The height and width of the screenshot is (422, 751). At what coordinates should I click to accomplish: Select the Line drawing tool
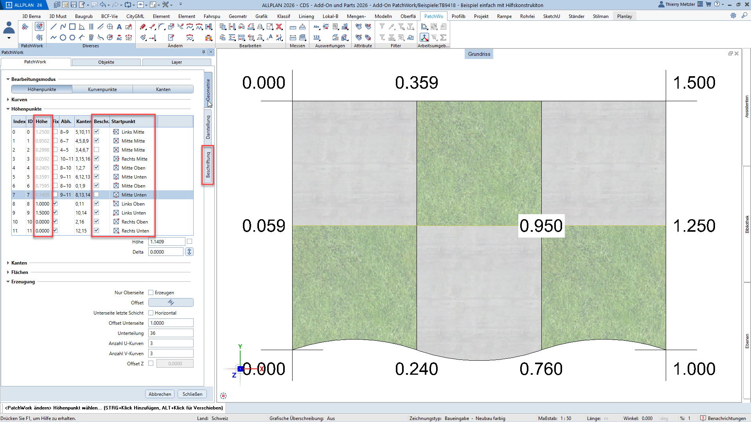tap(54, 27)
